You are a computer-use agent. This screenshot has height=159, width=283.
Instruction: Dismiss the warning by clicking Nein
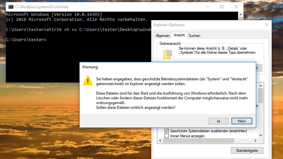pos(242,121)
